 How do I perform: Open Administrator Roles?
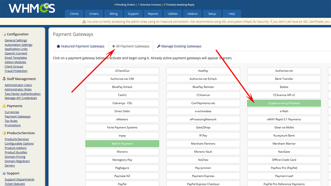pos(18,89)
